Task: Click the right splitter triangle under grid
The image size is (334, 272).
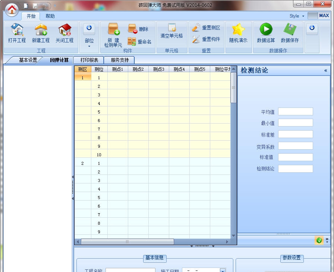Action: click(x=213, y=246)
